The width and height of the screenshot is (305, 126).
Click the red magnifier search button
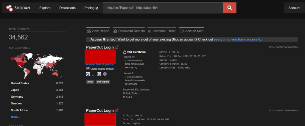[x=230, y=8]
